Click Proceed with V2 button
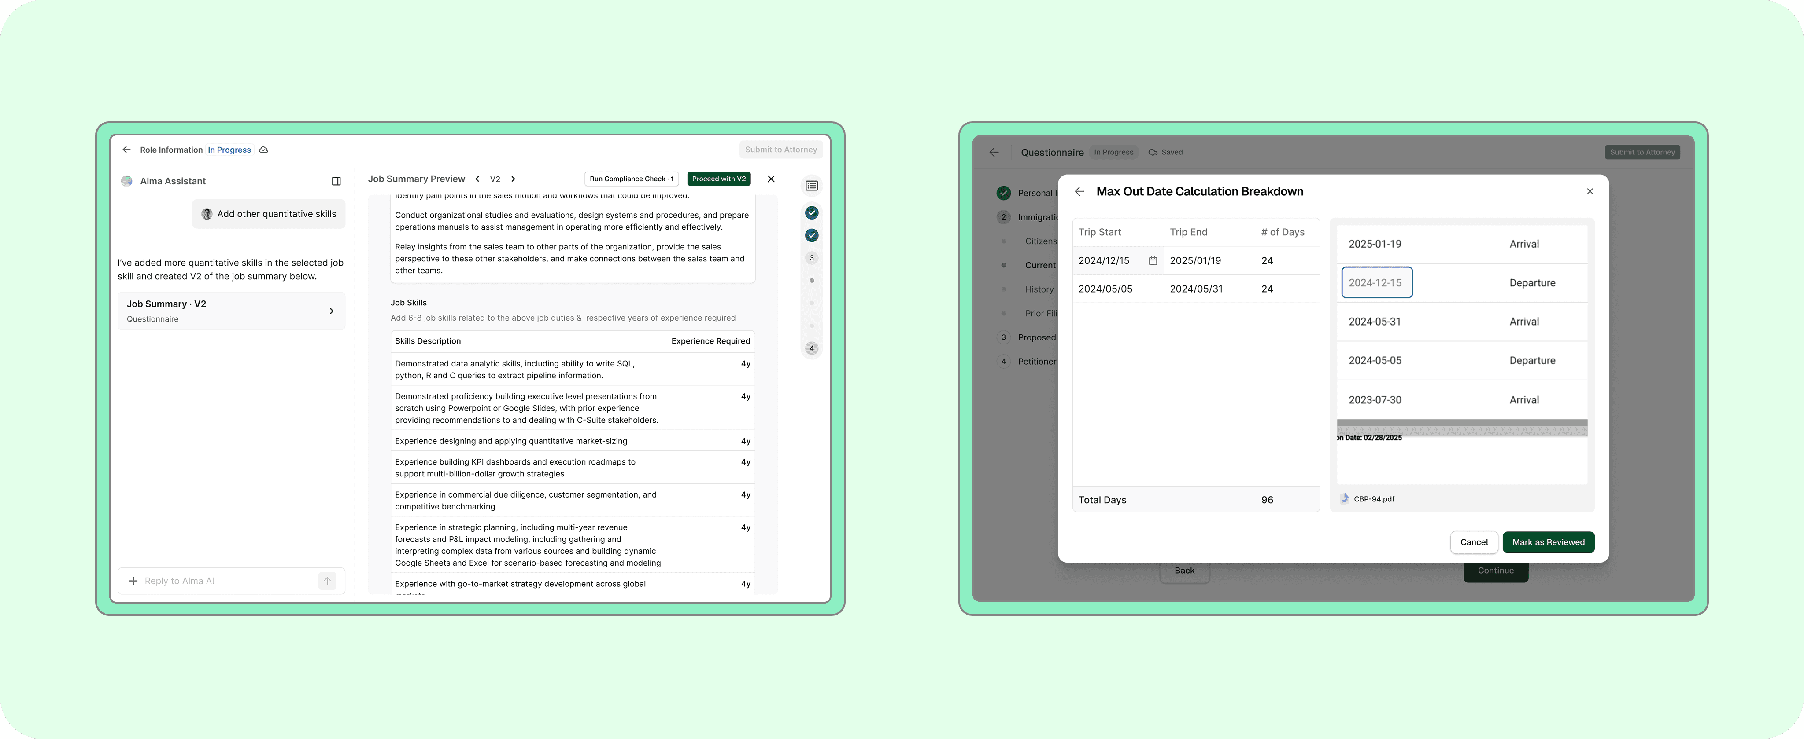 point(718,179)
